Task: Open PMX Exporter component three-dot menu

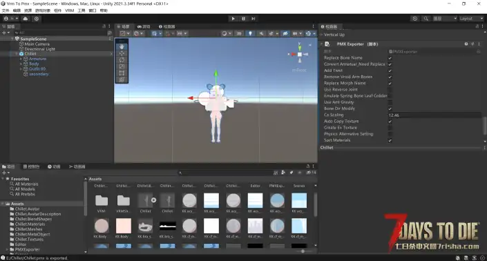Action: (x=479, y=44)
